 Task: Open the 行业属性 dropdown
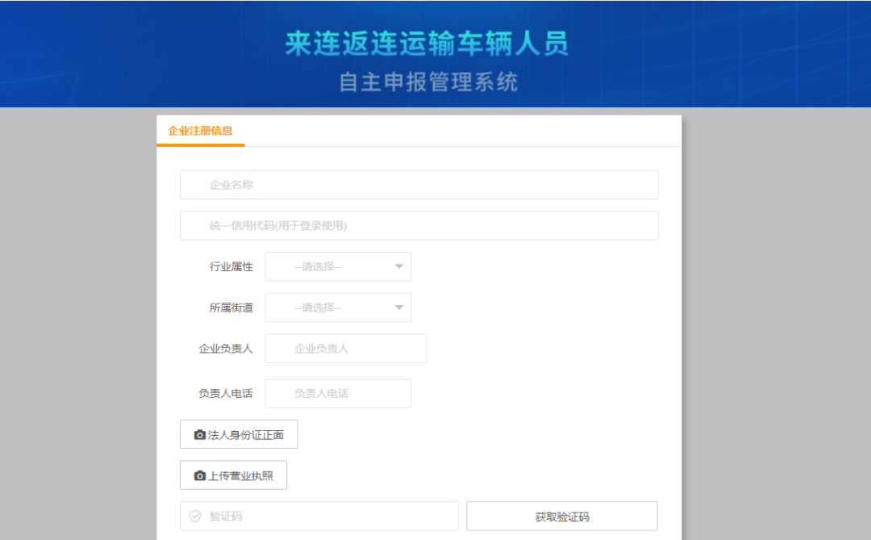(338, 267)
